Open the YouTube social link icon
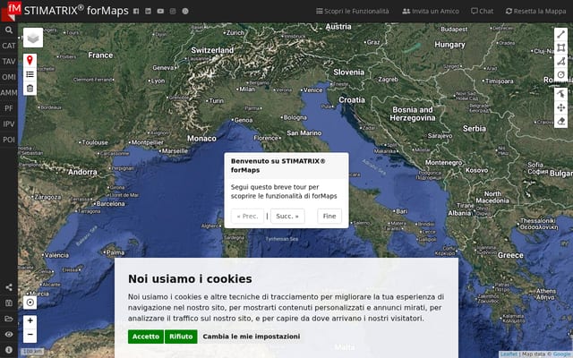This screenshot has height=358, width=573. 160,12
